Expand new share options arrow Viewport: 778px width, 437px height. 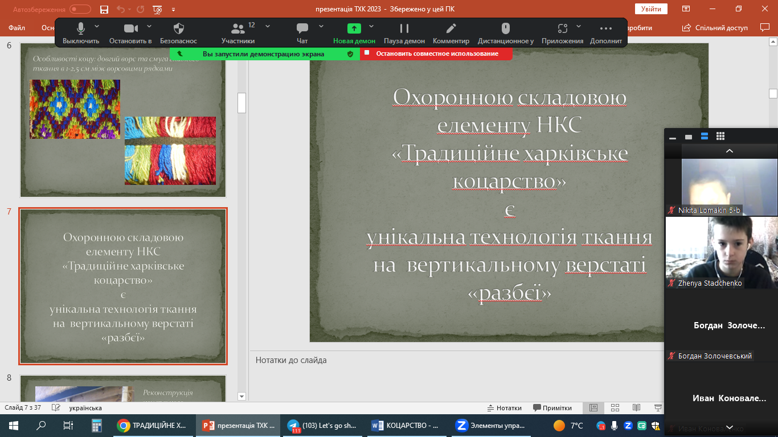pos(371,26)
